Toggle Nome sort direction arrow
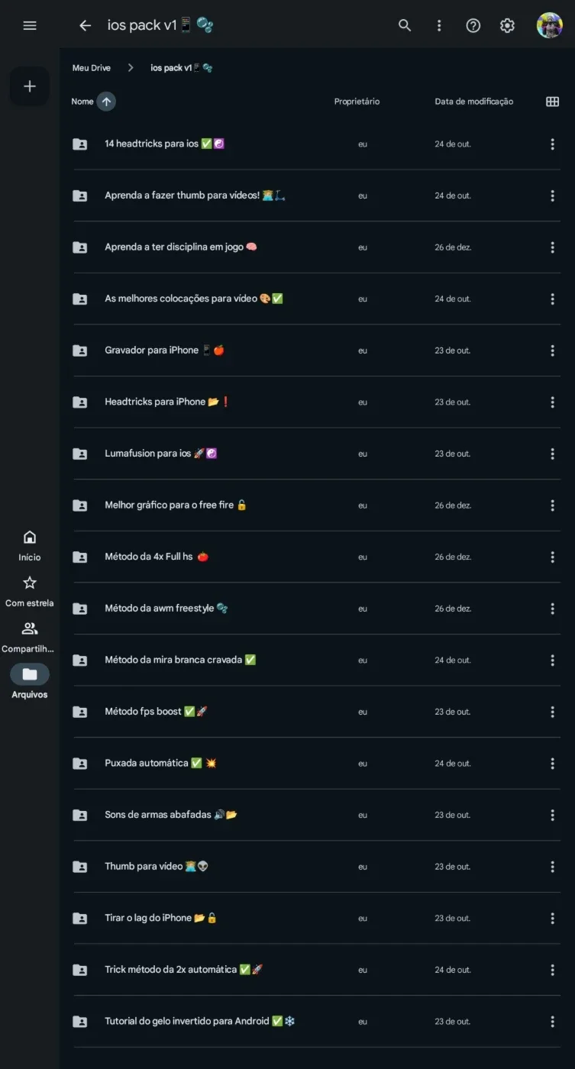The width and height of the screenshot is (575, 1069). pyautogui.click(x=106, y=102)
